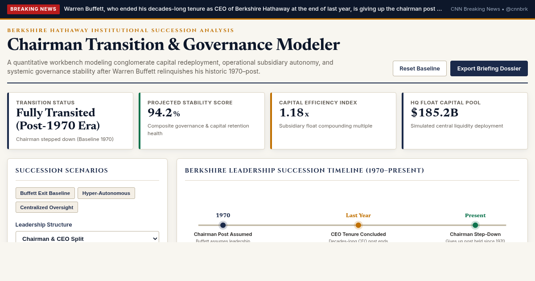Click the CNN Breaking News @cnnbrk source
535x281 pixels.
coord(489,9)
